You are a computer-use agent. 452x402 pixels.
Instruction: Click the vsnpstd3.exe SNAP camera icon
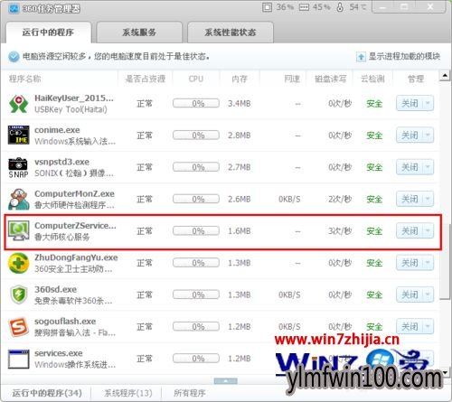click(18, 167)
